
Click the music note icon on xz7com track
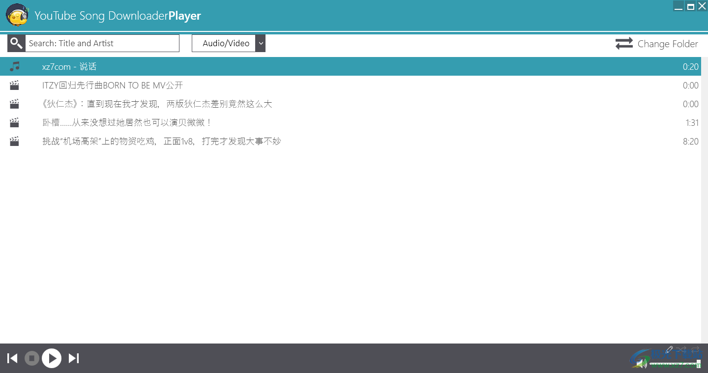click(14, 66)
